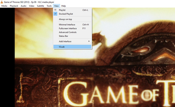The height and width of the screenshot is (107, 175).
Task: Expand the Add Interface submenu arrow
Action: pyautogui.click(x=89, y=41)
